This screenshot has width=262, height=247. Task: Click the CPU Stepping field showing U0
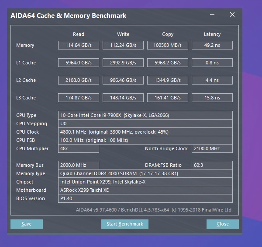point(145,123)
